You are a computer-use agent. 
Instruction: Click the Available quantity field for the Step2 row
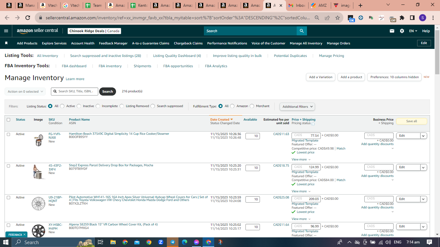[x=253, y=168]
